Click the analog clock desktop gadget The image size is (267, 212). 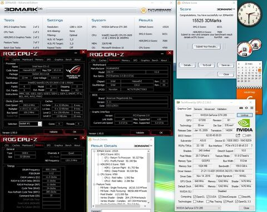[249, 14]
